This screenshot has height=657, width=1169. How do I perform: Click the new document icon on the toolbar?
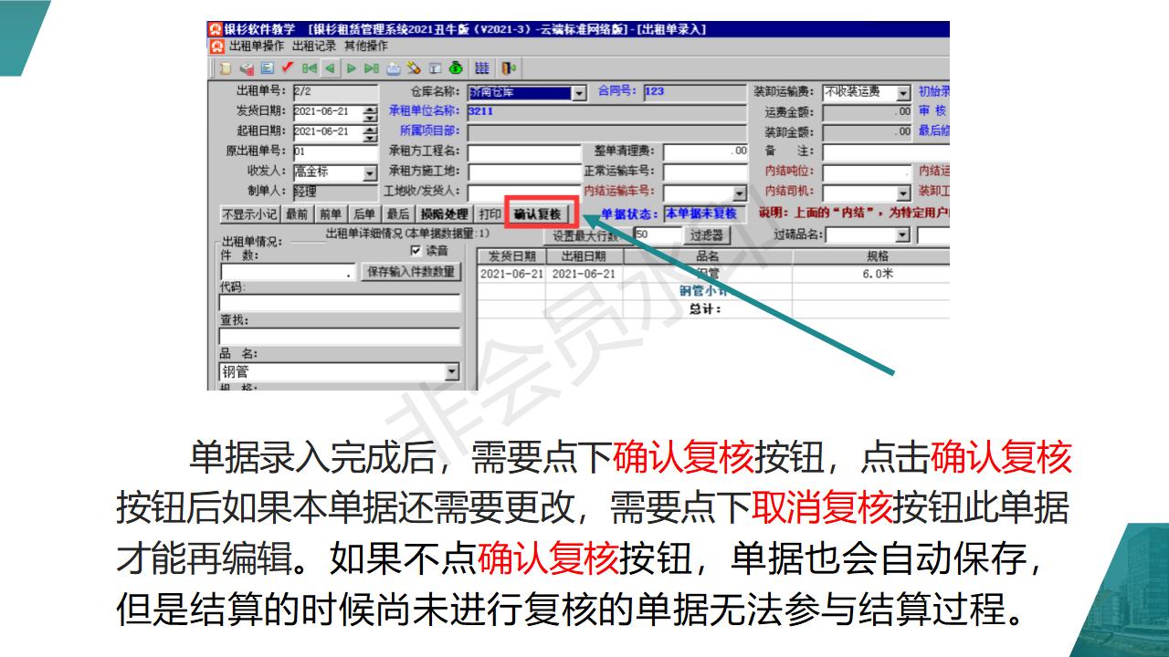click(x=225, y=68)
